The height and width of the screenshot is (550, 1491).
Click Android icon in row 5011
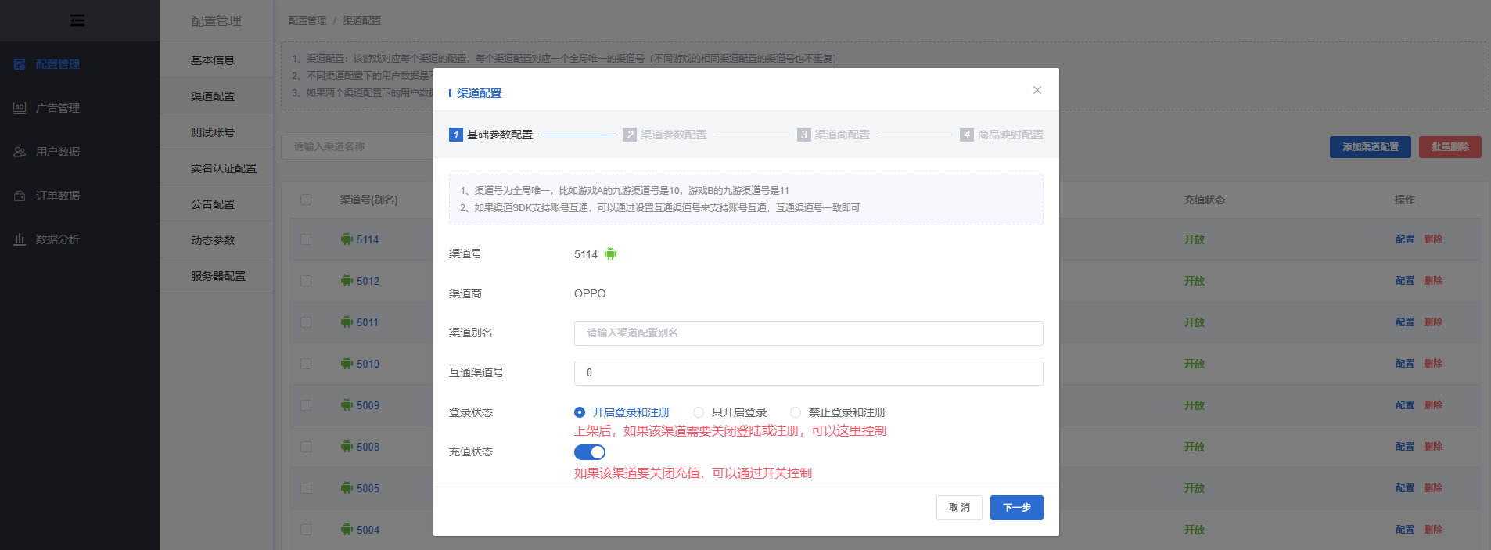pyautogui.click(x=347, y=322)
